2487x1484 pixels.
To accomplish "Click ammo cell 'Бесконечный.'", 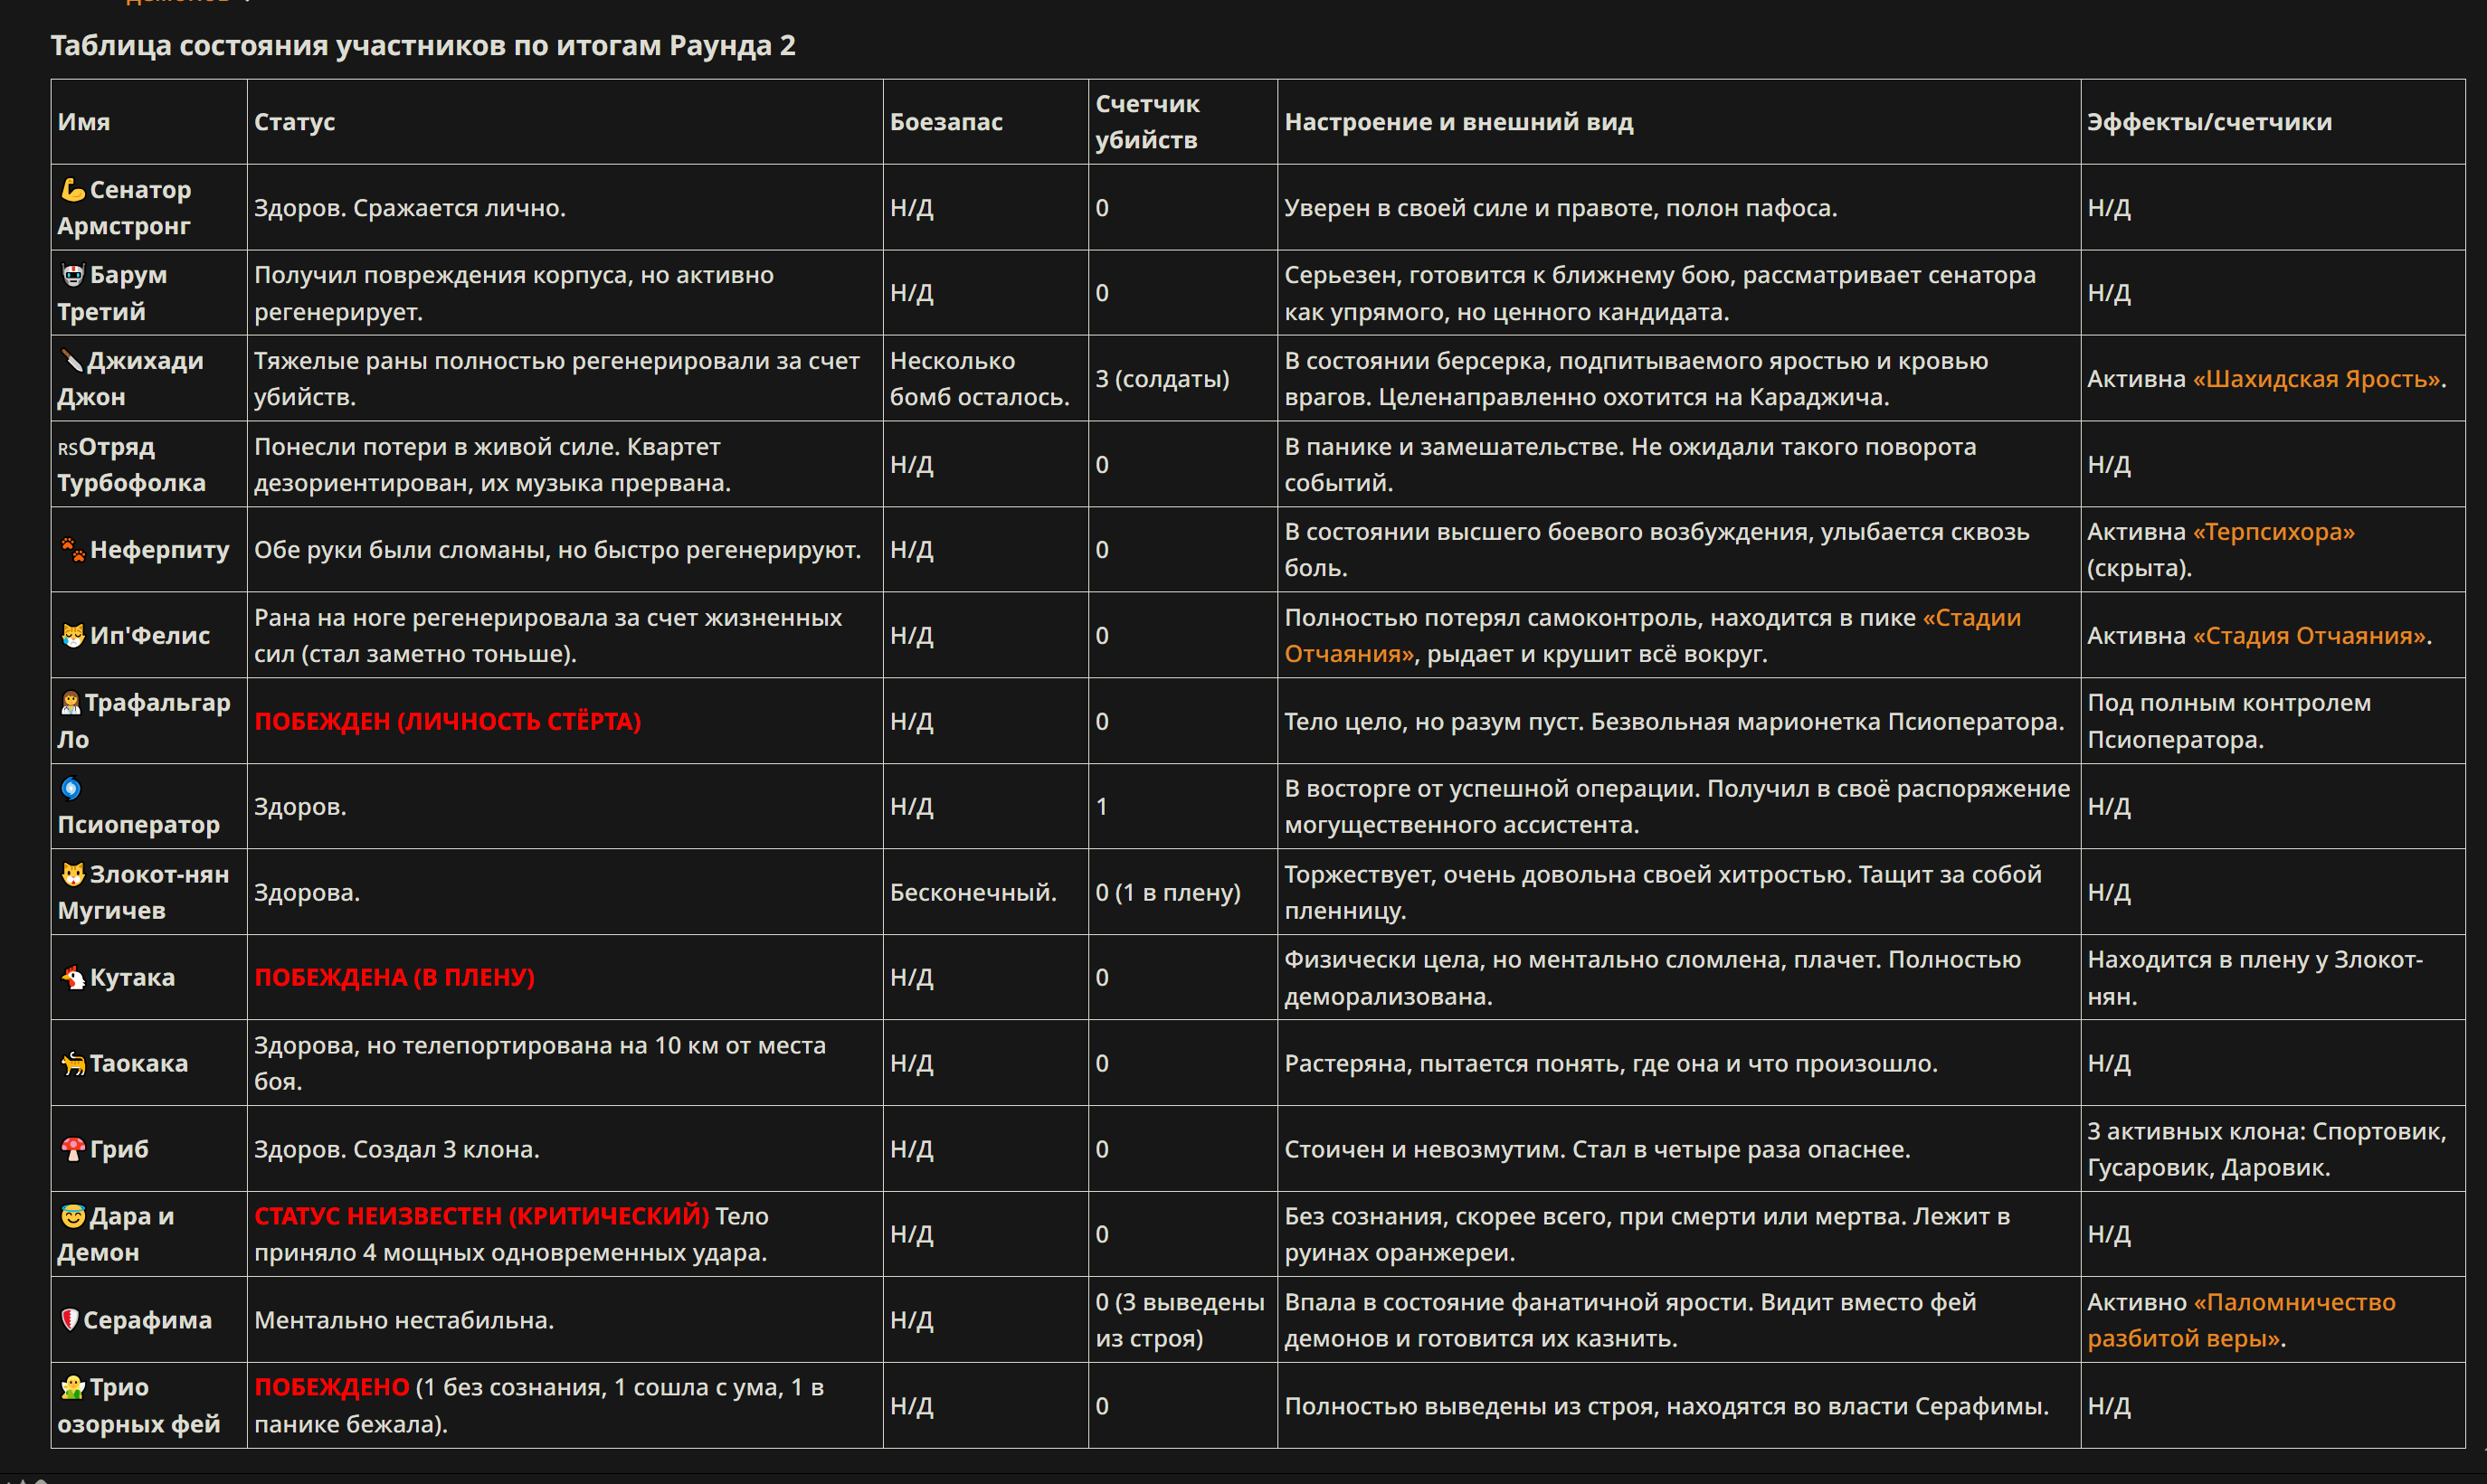I will (973, 892).
